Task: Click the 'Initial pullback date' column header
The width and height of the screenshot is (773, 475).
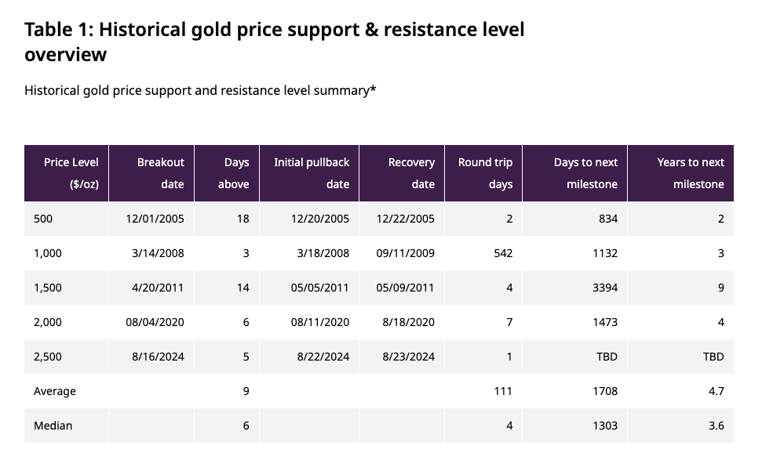Action: [312, 173]
